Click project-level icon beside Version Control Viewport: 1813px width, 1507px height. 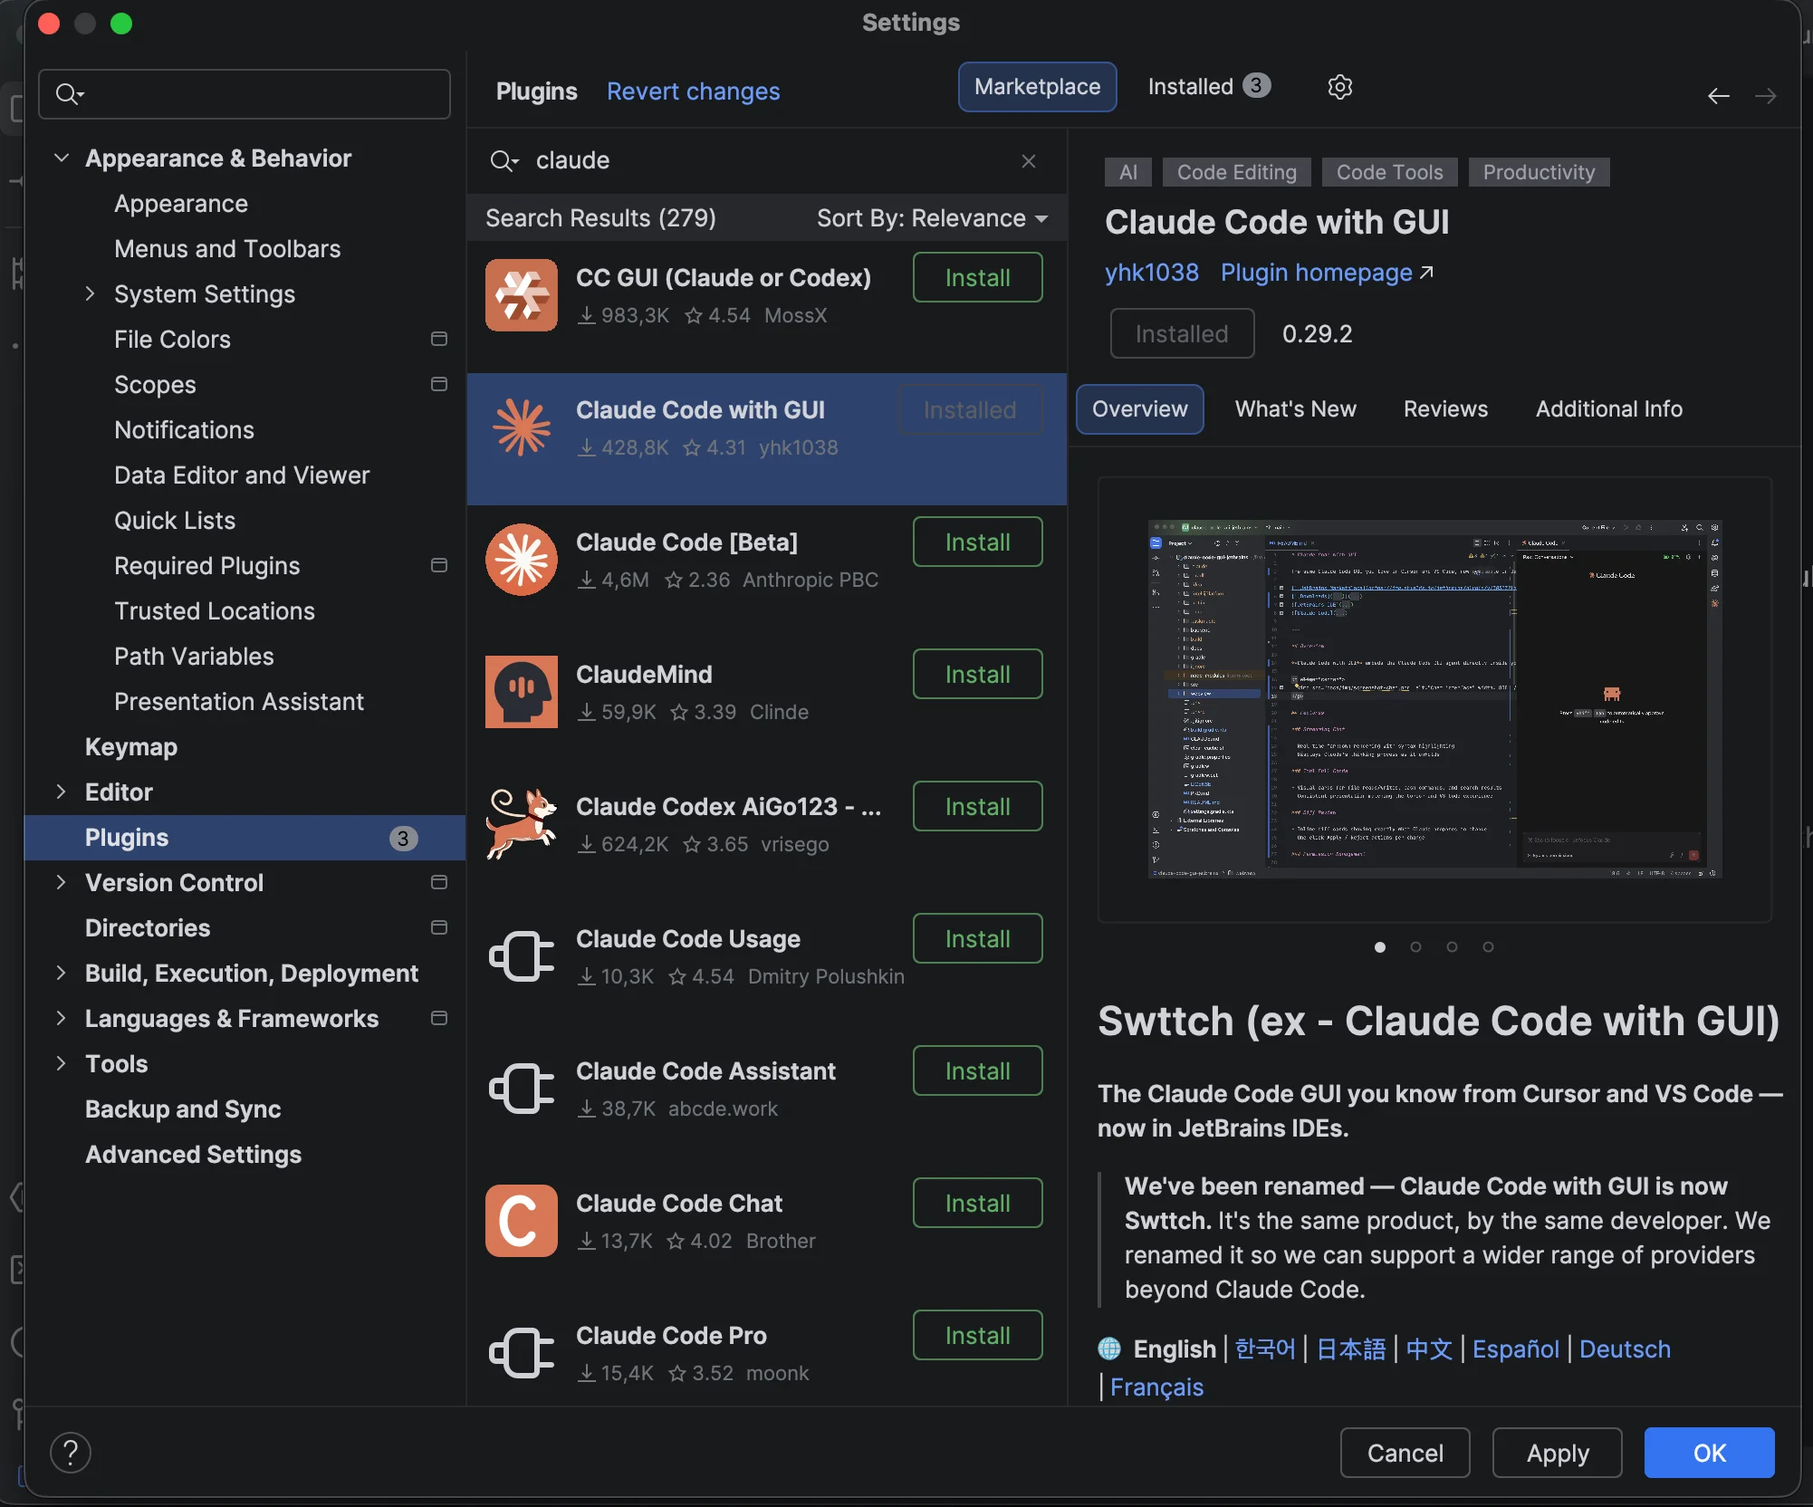439,882
